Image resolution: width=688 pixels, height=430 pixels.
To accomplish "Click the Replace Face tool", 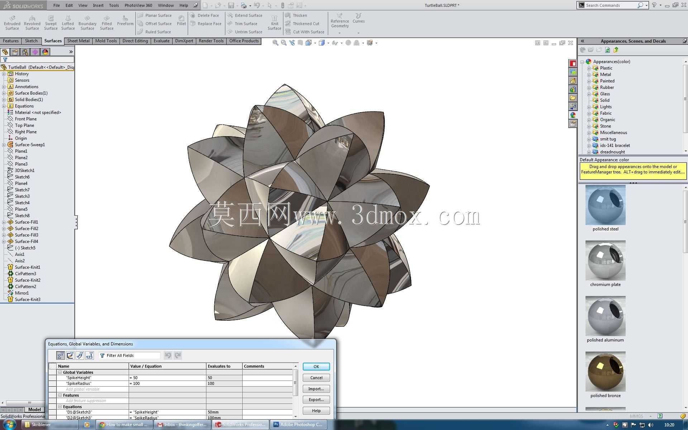I will [x=206, y=24].
